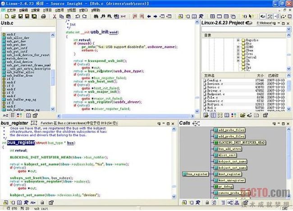Click the open-folder icon in project panel toolbar
This screenshot has width=293, height=211.
[243, 115]
